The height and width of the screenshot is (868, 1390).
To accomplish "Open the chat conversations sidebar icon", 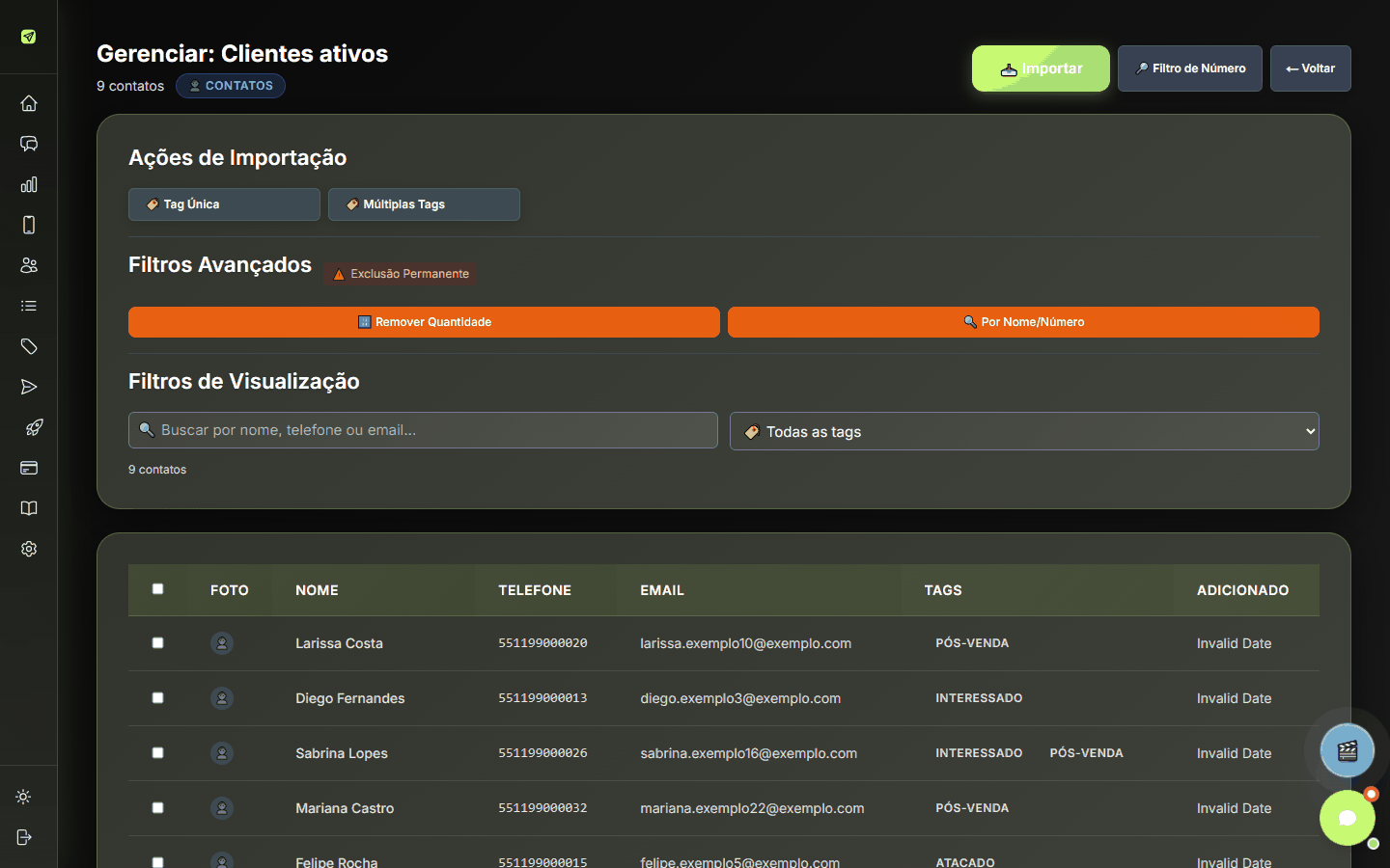I will (29, 144).
